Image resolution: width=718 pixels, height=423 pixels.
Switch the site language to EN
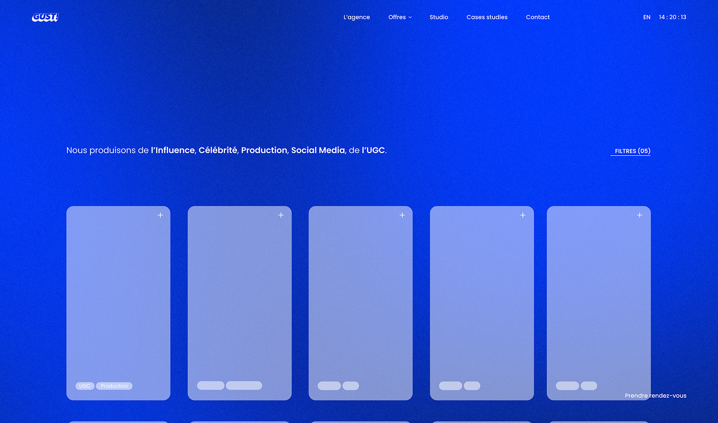[647, 17]
